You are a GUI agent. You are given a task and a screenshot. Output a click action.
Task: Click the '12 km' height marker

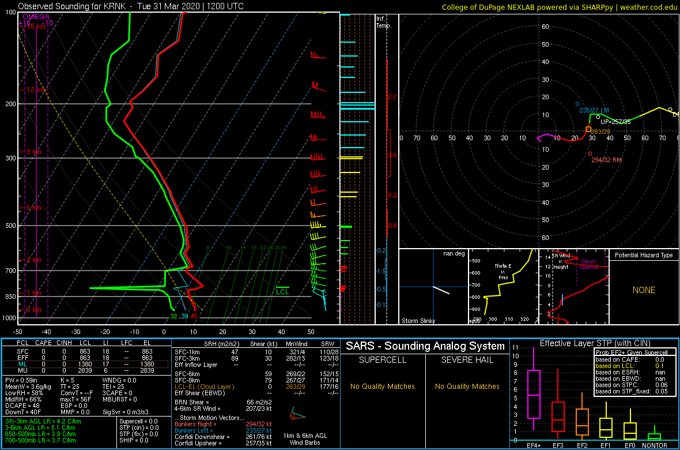pyautogui.click(x=36, y=90)
